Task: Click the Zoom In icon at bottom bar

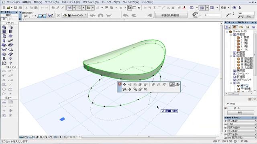Action: [41, 137]
